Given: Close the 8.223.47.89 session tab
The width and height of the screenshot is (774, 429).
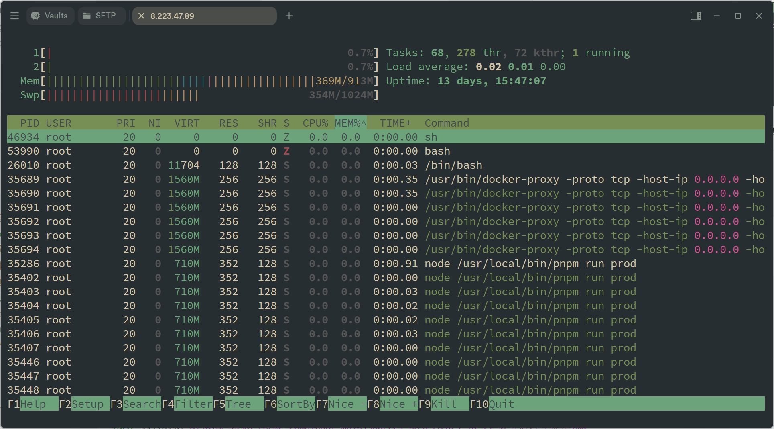Looking at the screenshot, I should pos(141,16).
